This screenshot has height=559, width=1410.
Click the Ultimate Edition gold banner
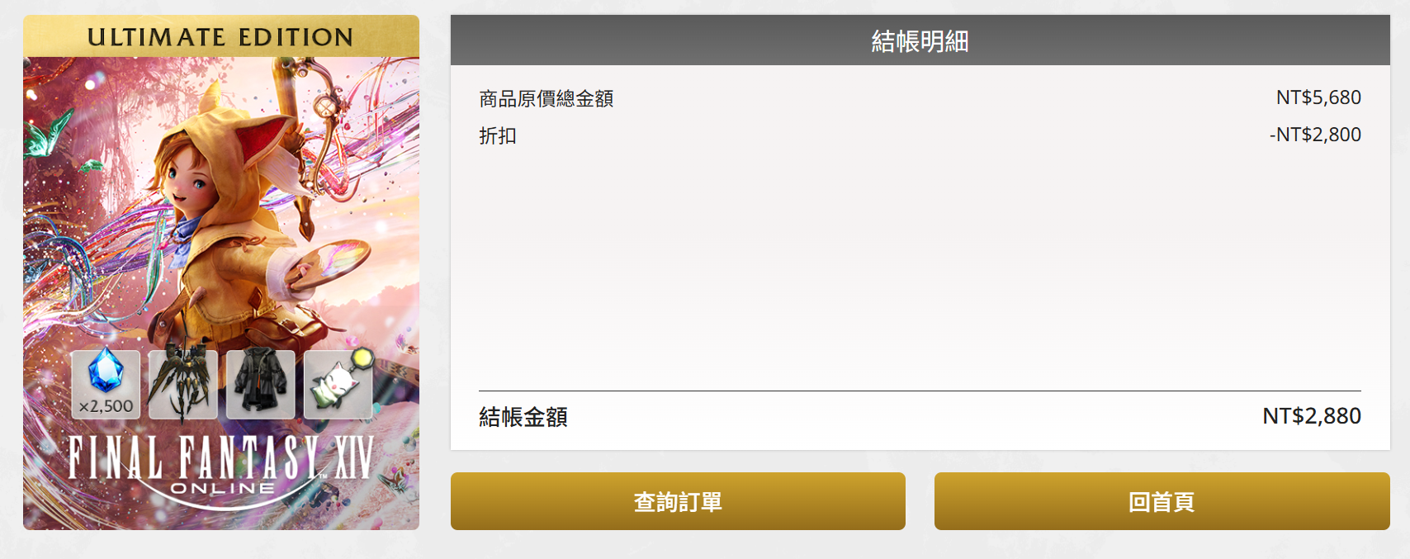click(x=220, y=37)
